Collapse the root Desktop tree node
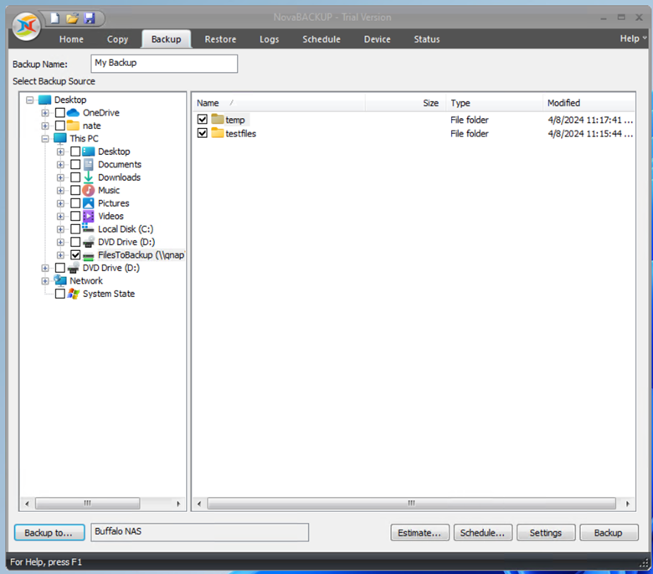 point(29,100)
